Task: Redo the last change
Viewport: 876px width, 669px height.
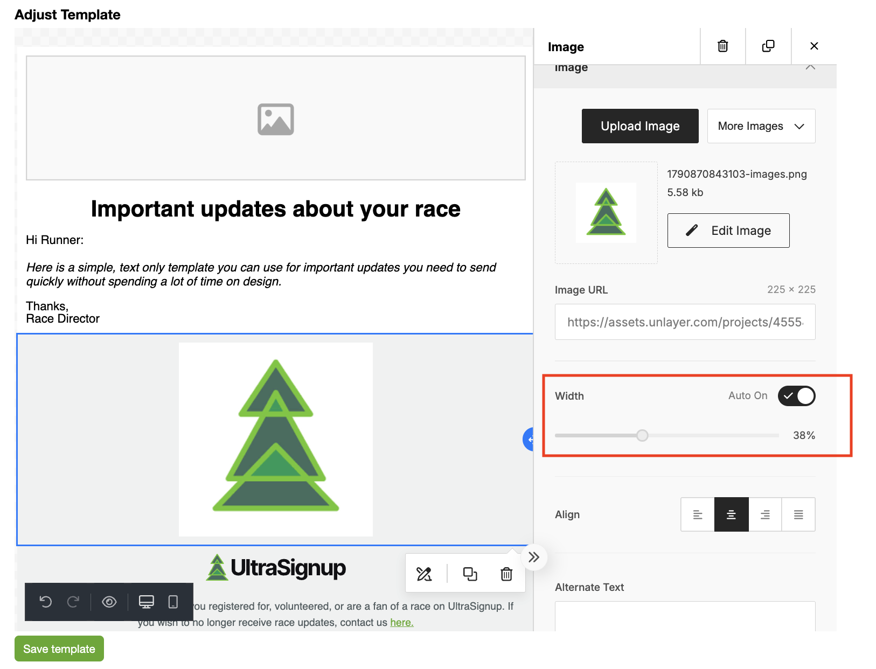Action: 73,602
